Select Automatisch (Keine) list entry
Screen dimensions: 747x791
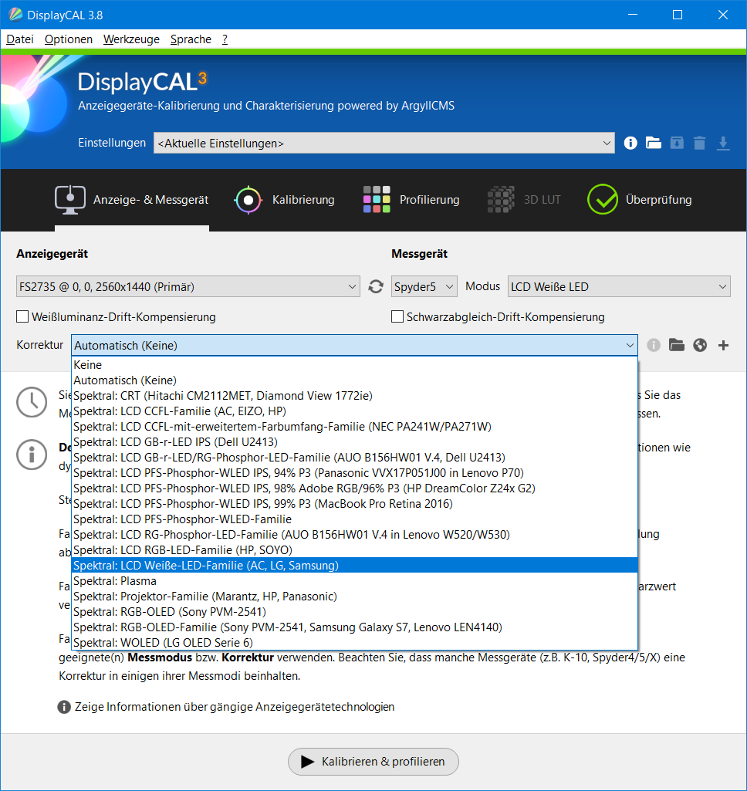point(354,380)
